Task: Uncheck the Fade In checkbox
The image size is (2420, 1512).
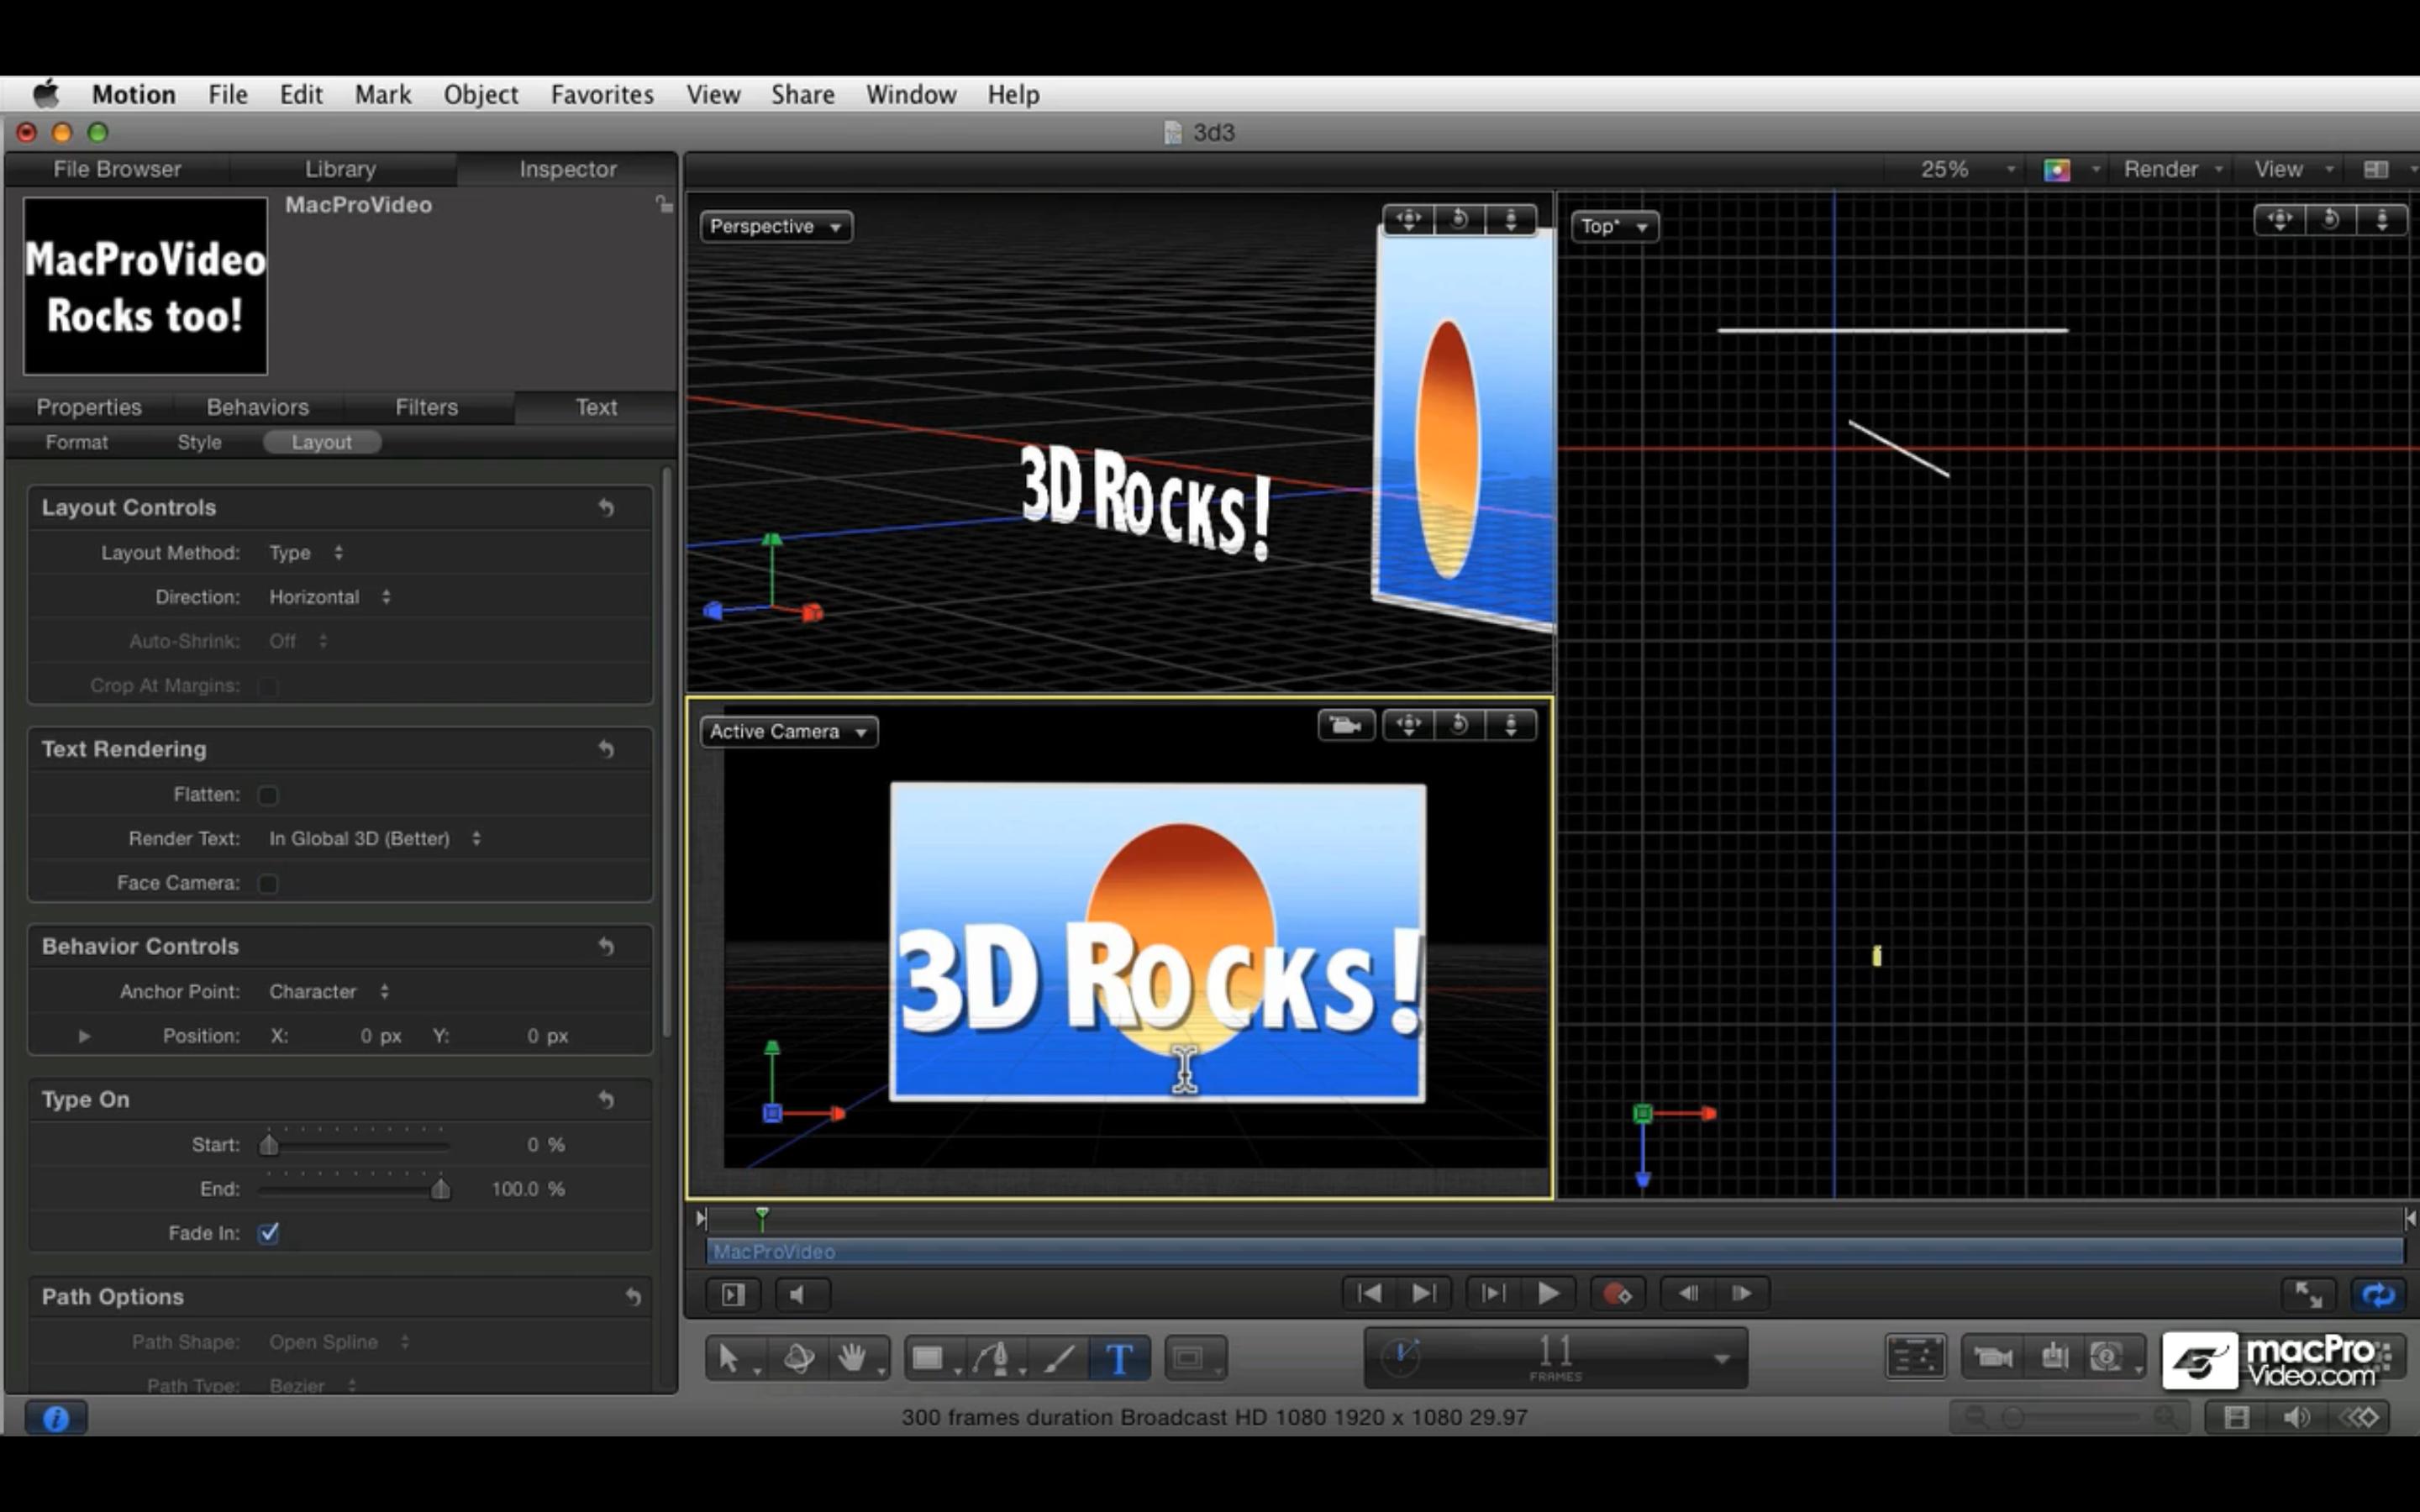Action: pyautogui.click(x=268, y=1233)
